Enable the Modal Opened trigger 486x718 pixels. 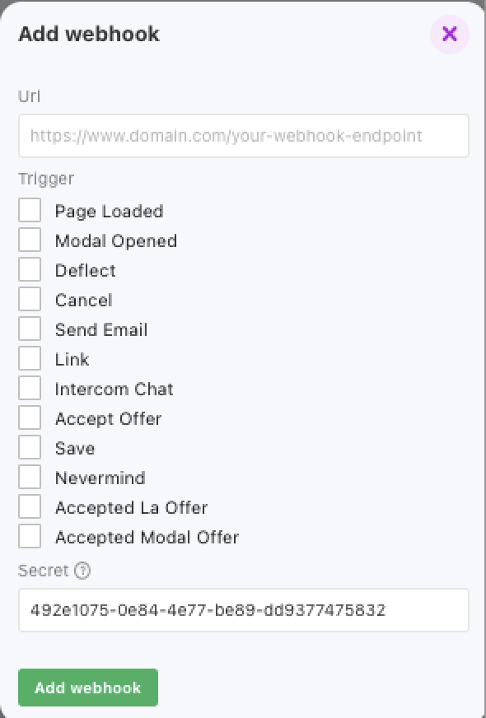[30, 240]
